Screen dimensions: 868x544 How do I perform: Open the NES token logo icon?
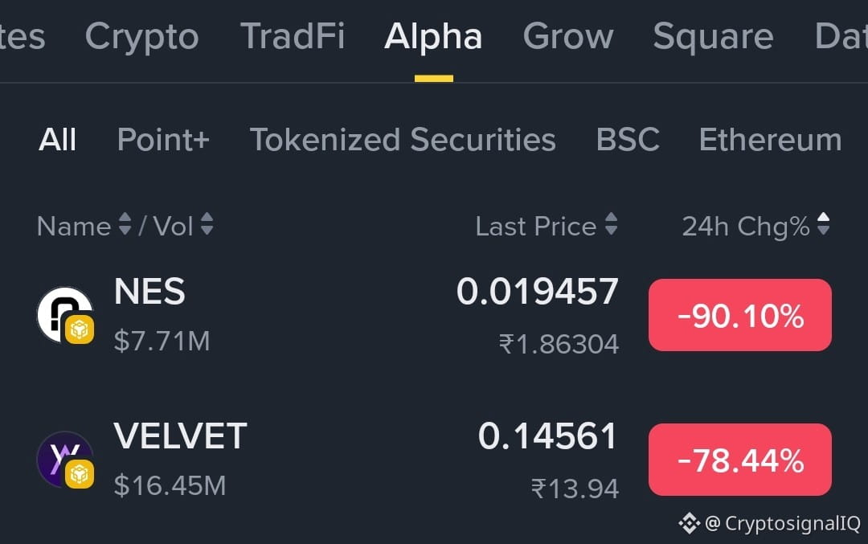pyautogui.click(x=65, y=314)
